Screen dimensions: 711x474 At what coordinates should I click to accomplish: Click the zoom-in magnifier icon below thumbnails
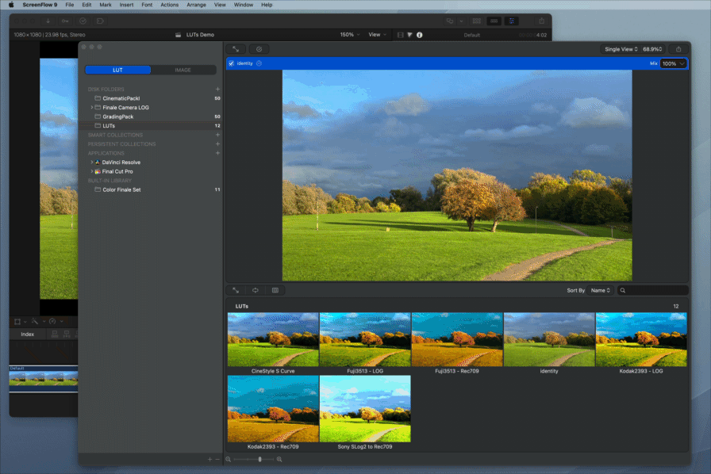(279, 459)
